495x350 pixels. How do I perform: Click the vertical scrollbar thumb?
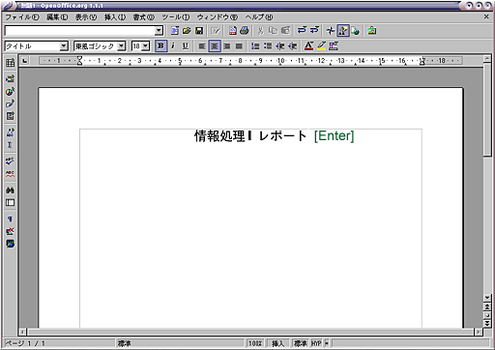point(487,111)
